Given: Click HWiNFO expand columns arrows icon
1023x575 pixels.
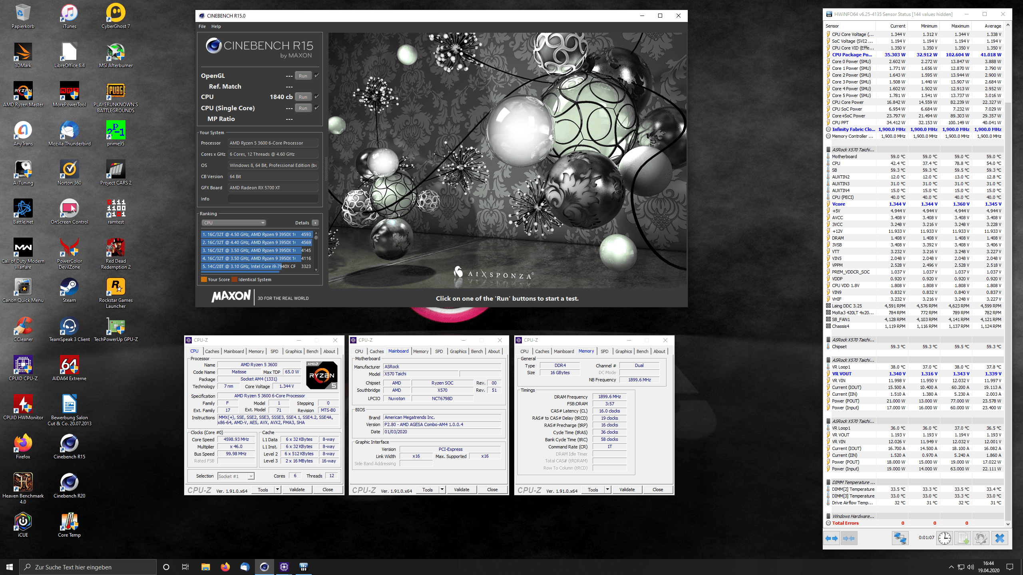Looking at the screenshot, I should tap(832, 538).
